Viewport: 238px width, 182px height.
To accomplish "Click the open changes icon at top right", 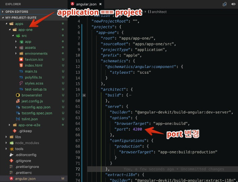I will tap(233, 4).
